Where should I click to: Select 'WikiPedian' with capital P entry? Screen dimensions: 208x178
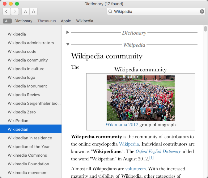[x=31, y=121]
